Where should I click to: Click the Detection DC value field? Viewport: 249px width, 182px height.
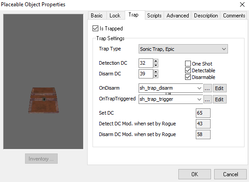tap(146, 63)
